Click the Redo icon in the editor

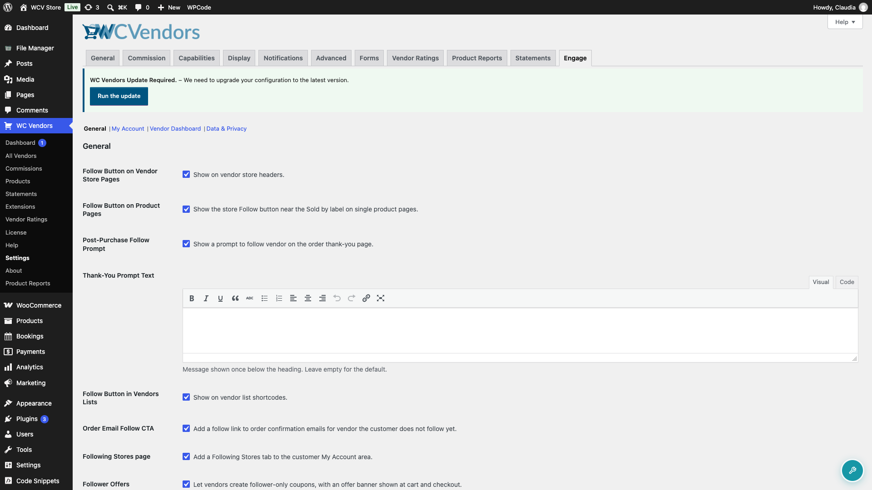point(352,299)
